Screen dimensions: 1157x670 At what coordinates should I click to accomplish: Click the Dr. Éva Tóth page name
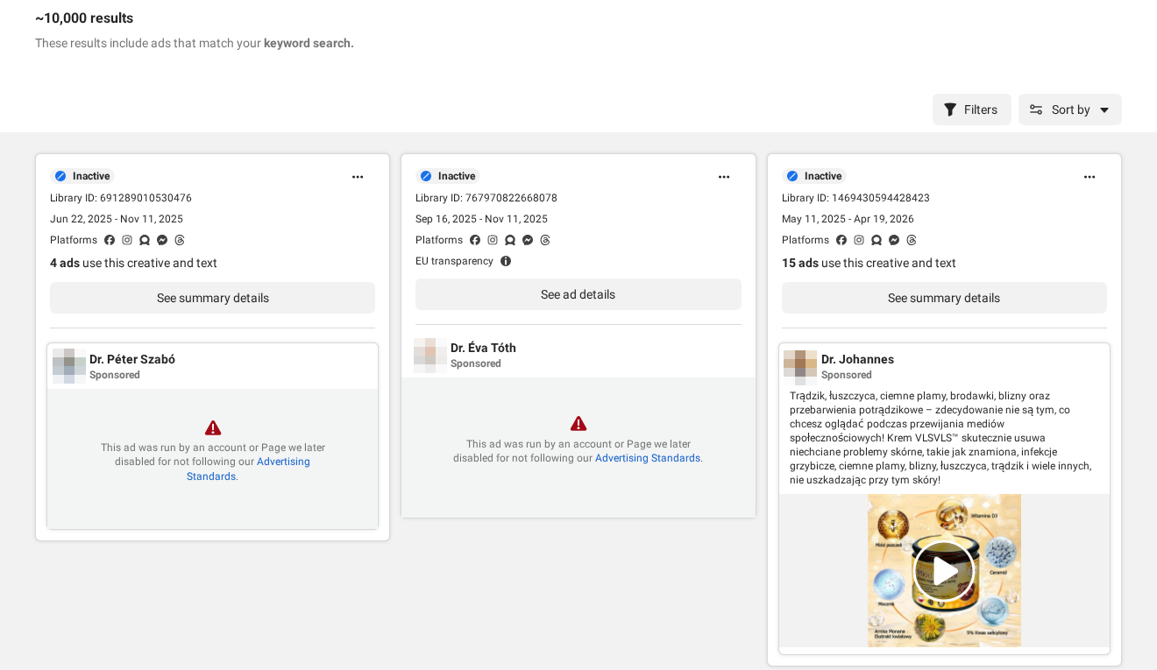tap(483, 348)
